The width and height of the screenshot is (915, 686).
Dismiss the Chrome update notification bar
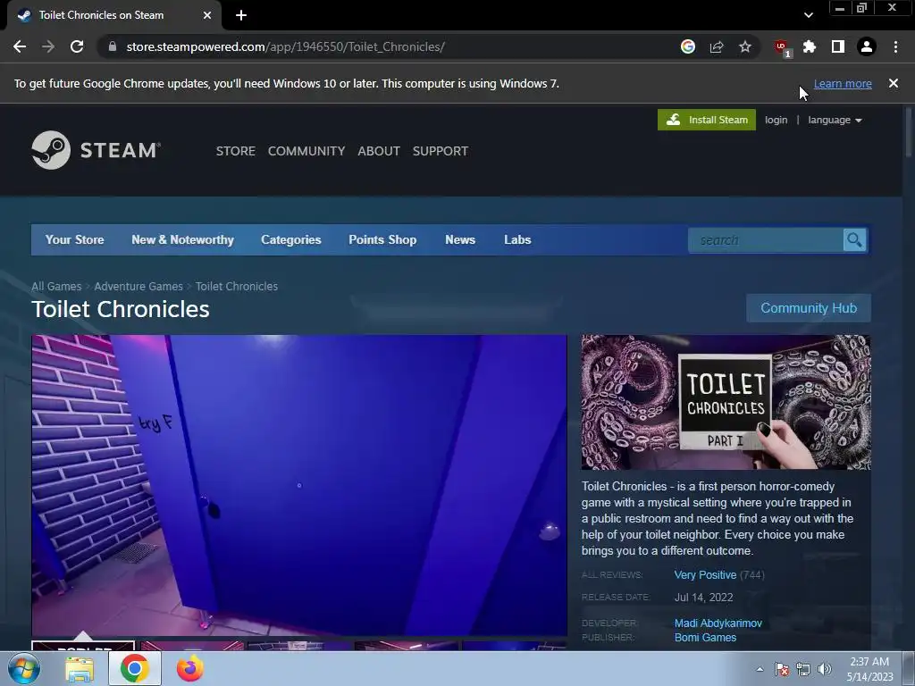(x=894, y=83)
